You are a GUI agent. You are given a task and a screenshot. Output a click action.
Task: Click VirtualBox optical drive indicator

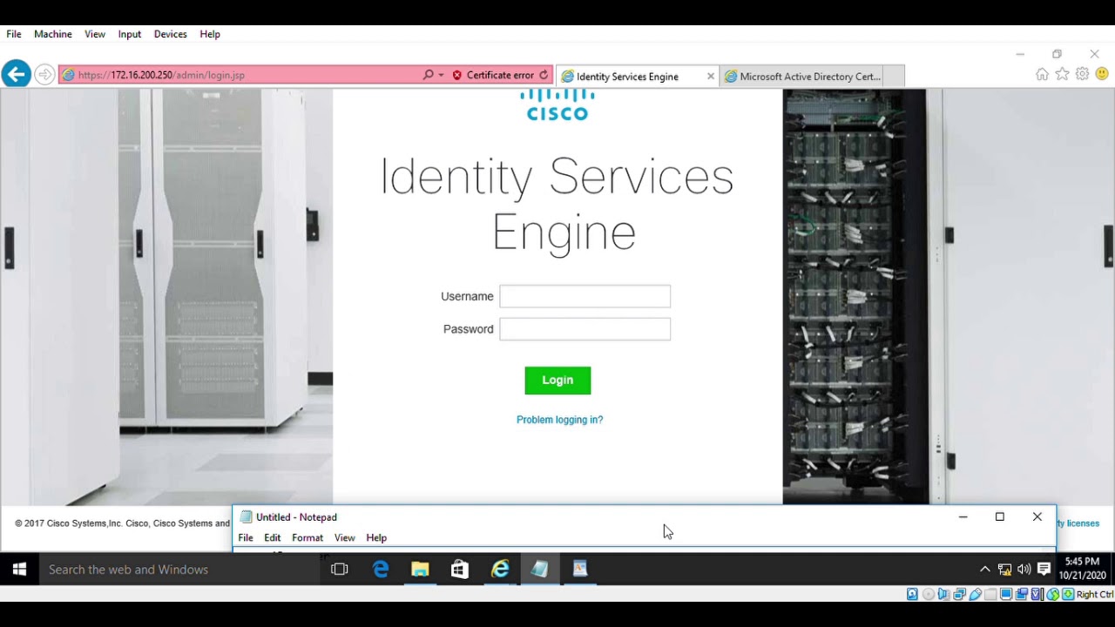929,594
